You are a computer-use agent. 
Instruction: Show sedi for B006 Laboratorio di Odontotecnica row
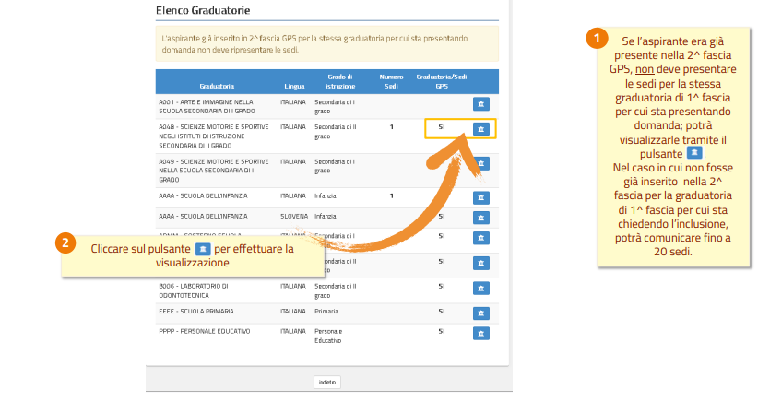[x=481, y=289]
